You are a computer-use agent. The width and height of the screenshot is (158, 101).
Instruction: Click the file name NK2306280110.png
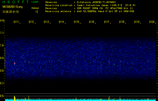13,7
